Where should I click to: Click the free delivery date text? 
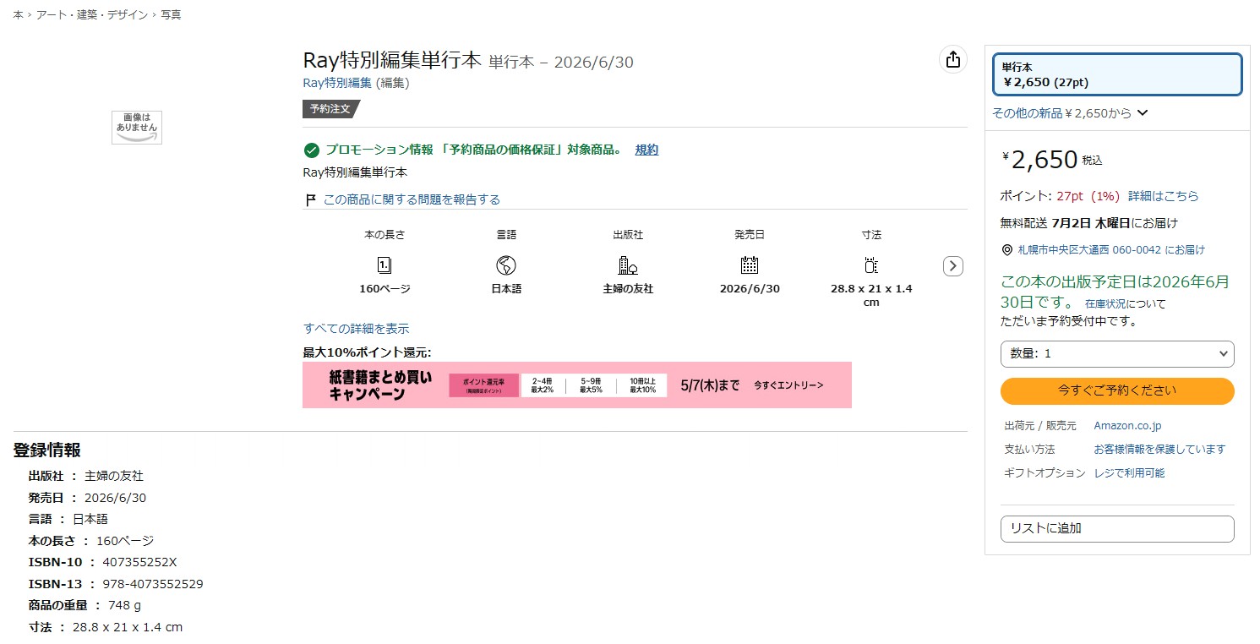1089,223
